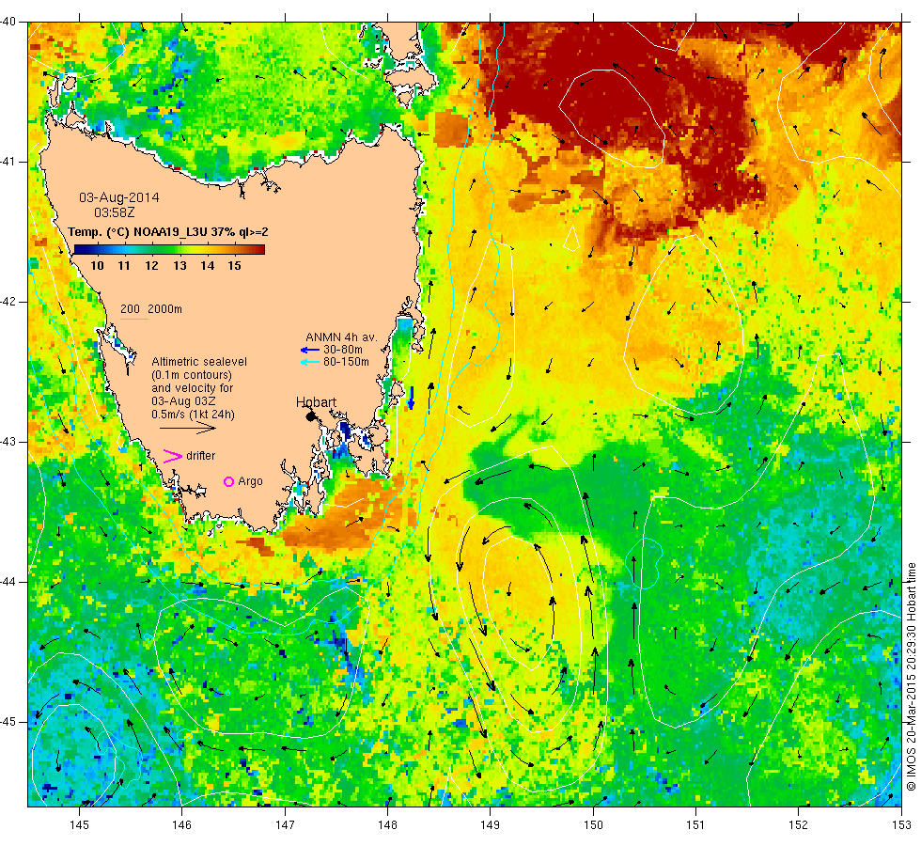Click the colorbar value 15
921x846 pixels.
pyautogui.click(x=234, y=266)
